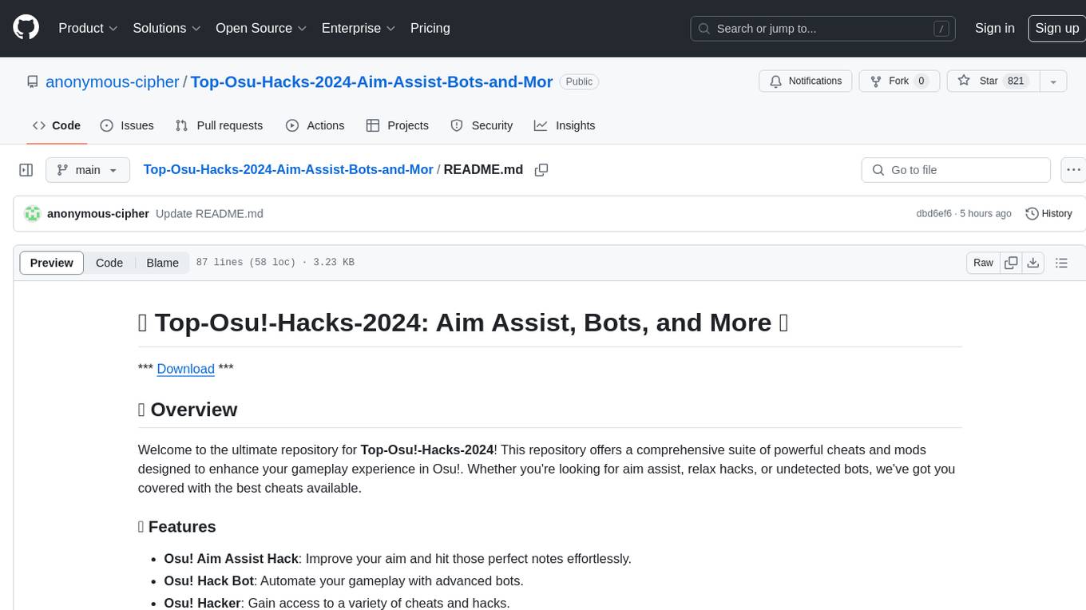Open the Sign up page

point(1056,28)
